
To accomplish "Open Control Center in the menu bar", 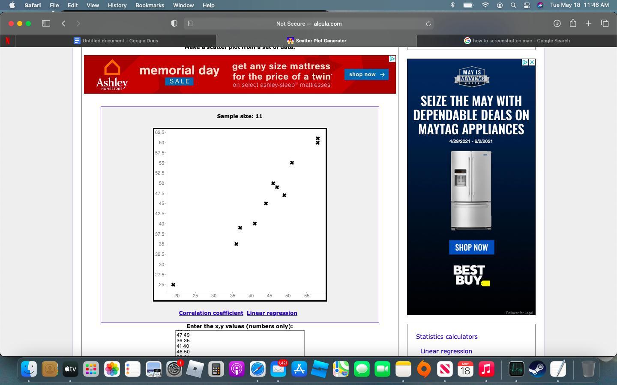I will pos(527,5).
